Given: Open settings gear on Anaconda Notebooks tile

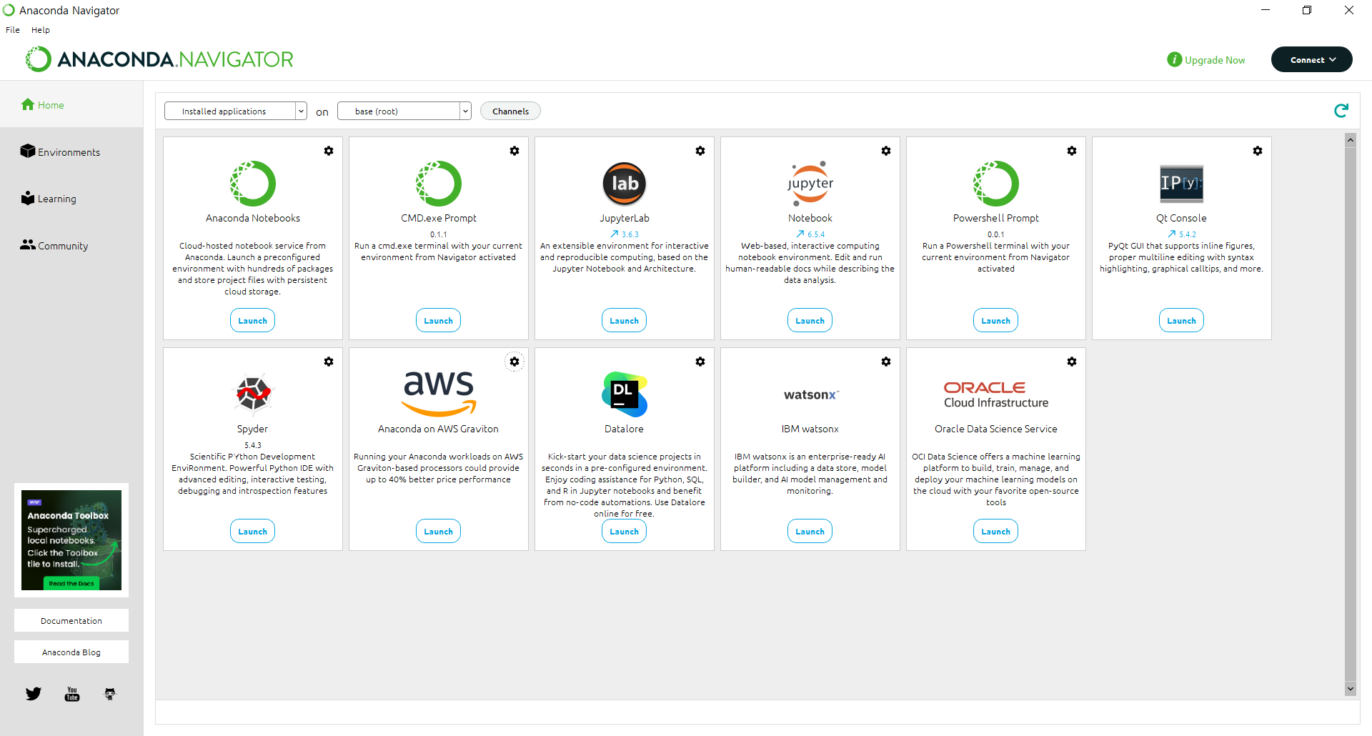Looking at the screenshot, I should pyautogui.click(x=329, y=151).
